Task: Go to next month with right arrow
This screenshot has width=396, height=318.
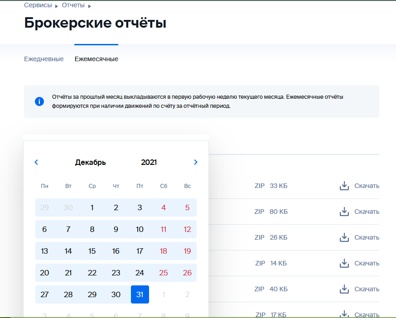Action: coord(196,162)
